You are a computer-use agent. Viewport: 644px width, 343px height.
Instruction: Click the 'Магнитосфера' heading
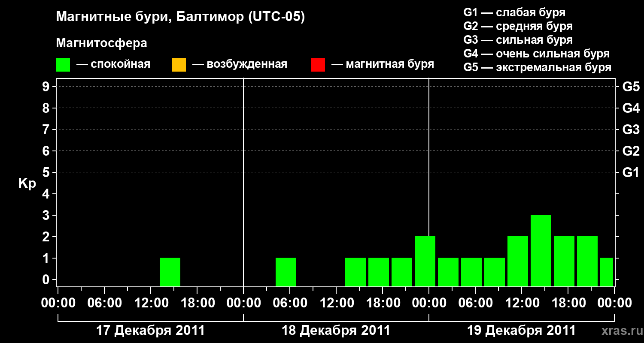pos(102,43)
